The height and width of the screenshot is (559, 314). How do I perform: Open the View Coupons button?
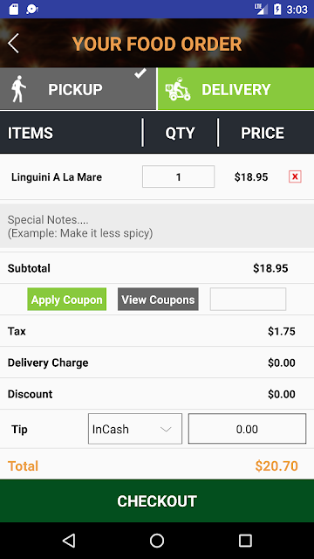pos(158,300)
